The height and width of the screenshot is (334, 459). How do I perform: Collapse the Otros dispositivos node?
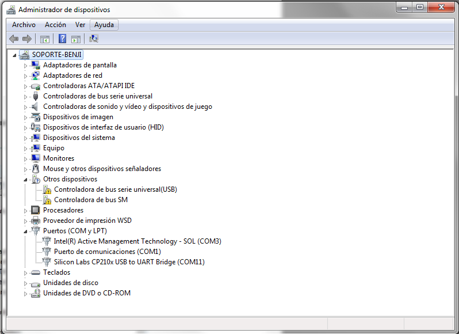[25, 179]
